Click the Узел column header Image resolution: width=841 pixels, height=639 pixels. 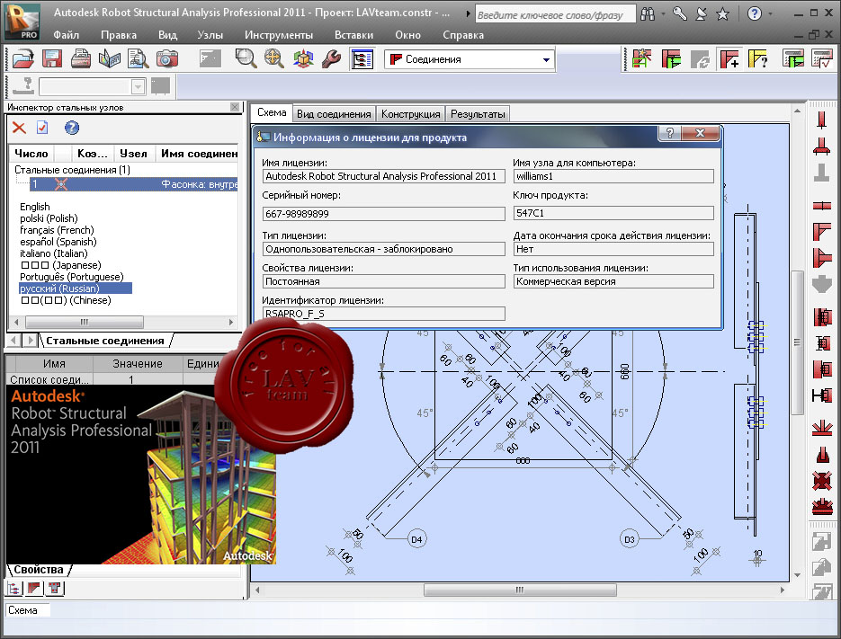tap(133, 154)
